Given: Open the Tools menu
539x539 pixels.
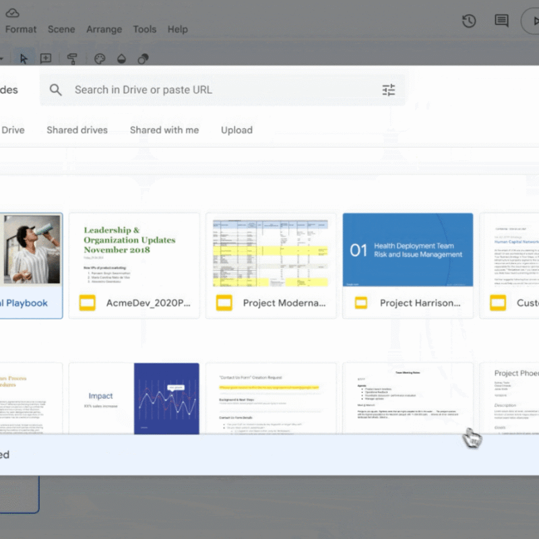Looking at the screenshot, I should (x=144, y=29).
